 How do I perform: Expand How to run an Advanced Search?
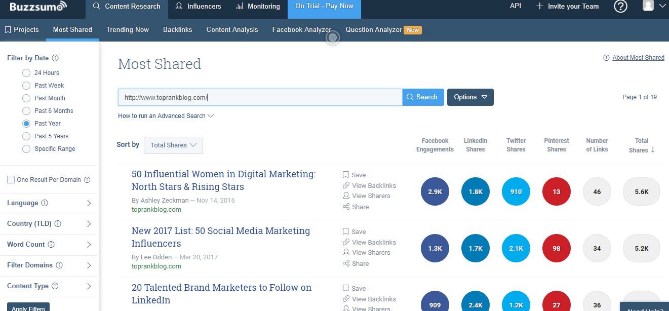click(166, 116)
